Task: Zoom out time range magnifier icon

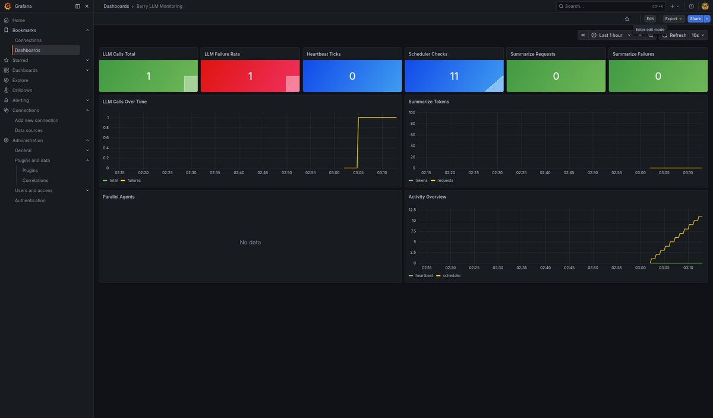Action: click(651, 35)
